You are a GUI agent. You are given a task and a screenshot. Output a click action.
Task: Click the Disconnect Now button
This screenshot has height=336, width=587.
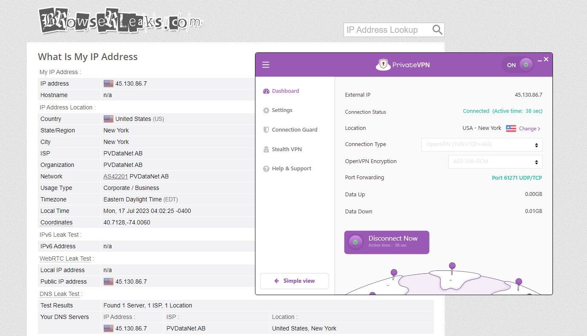pyautogui.click(x=387, y=242)
